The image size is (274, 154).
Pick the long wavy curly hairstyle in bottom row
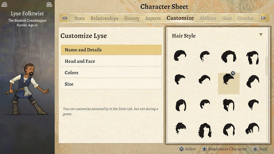204,130
